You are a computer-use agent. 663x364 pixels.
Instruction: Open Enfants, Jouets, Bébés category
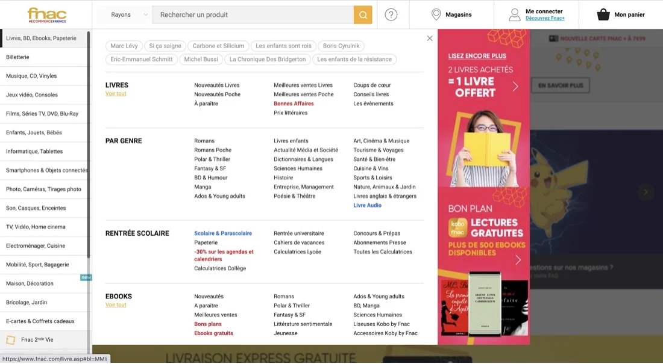(45, 132)
